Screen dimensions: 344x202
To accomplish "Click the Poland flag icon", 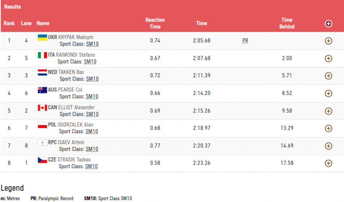I will [x=42, y=125].
